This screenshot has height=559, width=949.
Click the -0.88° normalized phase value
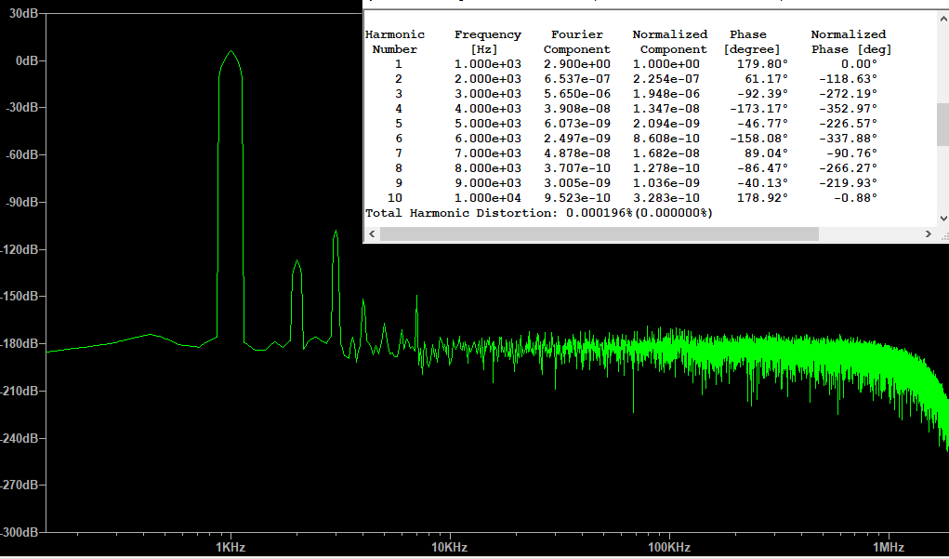pyautogui.click(x=855, y=198)
